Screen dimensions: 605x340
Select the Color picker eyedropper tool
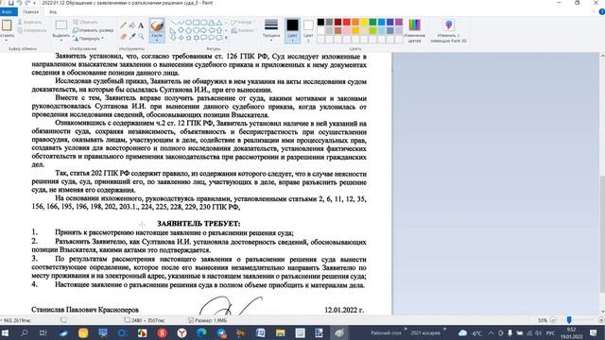tap(132, 37)
